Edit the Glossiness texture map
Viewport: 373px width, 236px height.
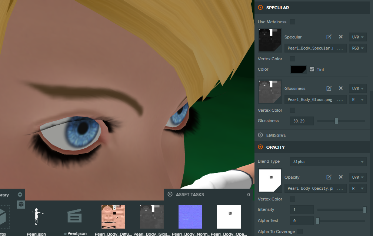pyautogui.click(x=329, y=88)
